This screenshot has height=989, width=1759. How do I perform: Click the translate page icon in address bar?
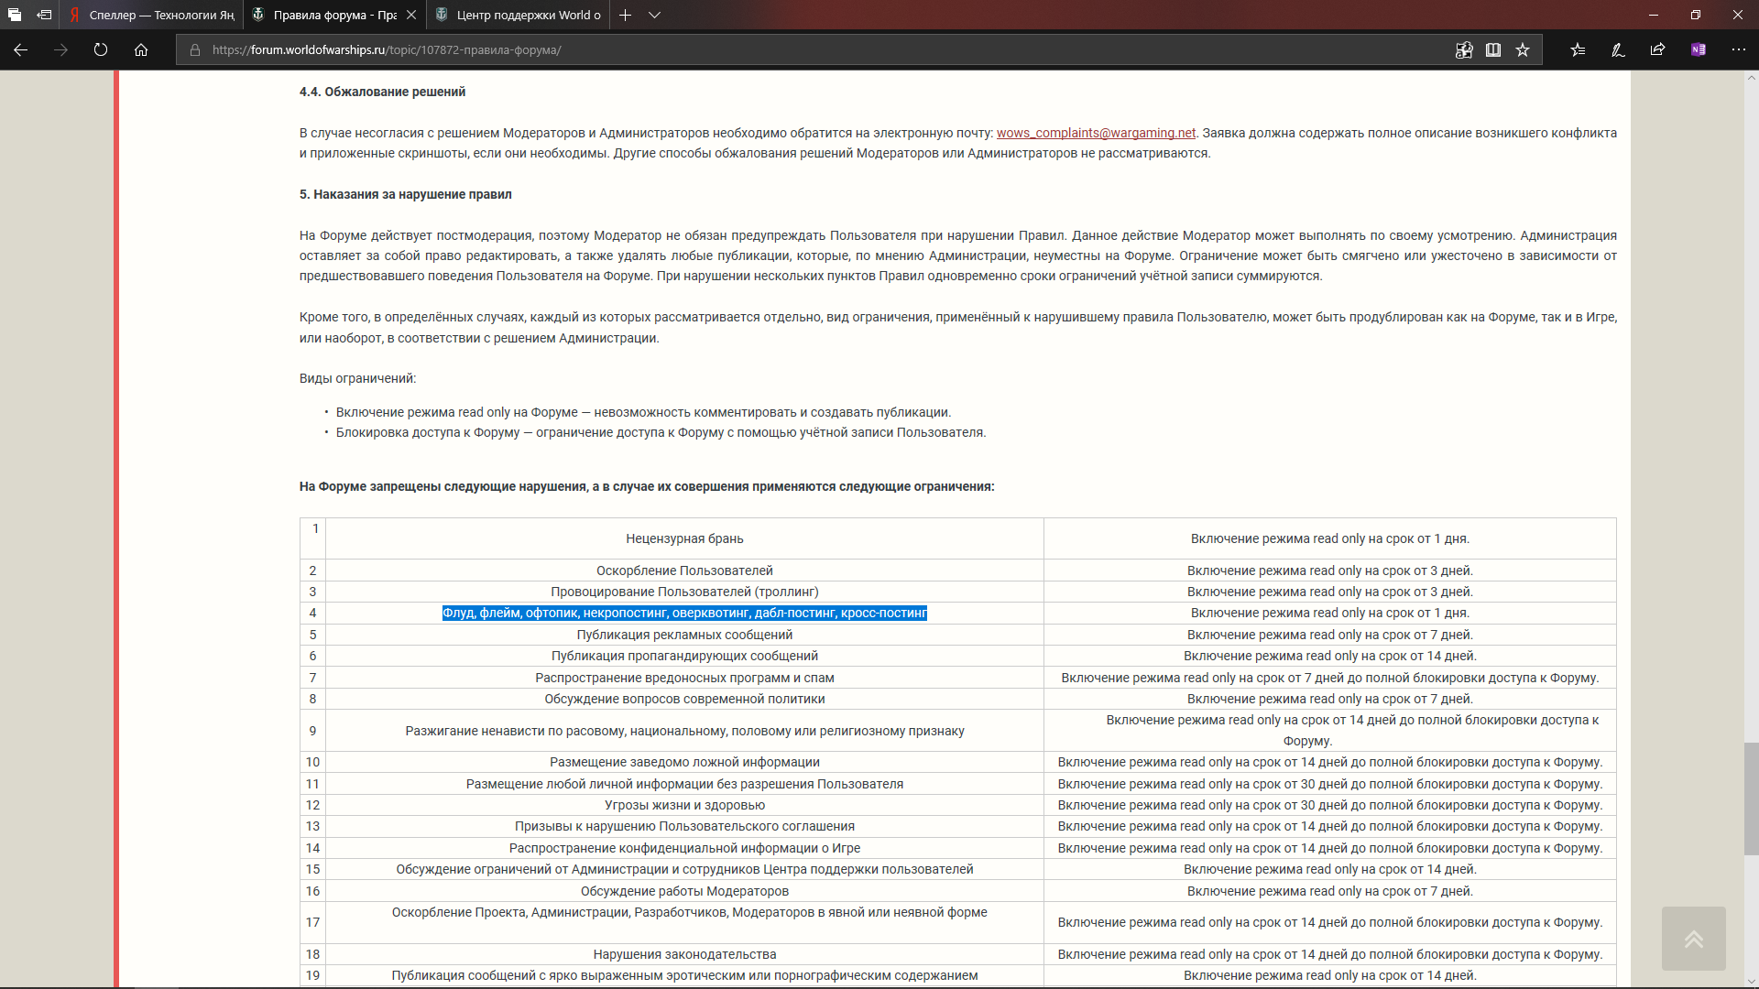coord(1464,49)
